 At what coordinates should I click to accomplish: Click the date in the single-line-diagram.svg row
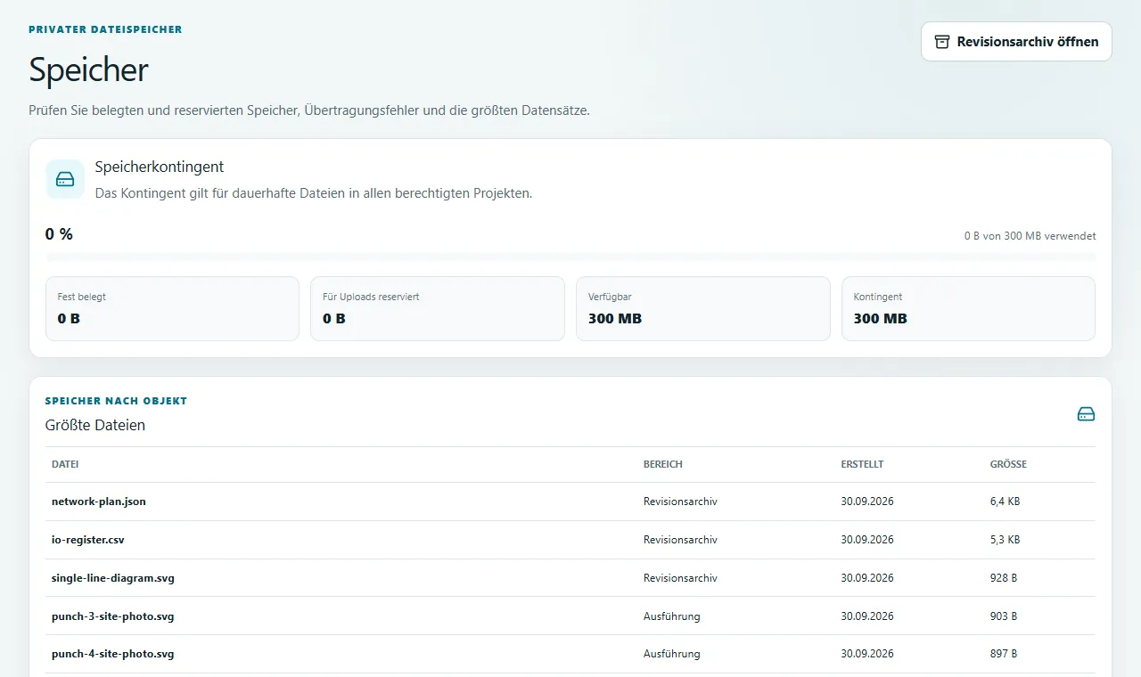point(867,578)
